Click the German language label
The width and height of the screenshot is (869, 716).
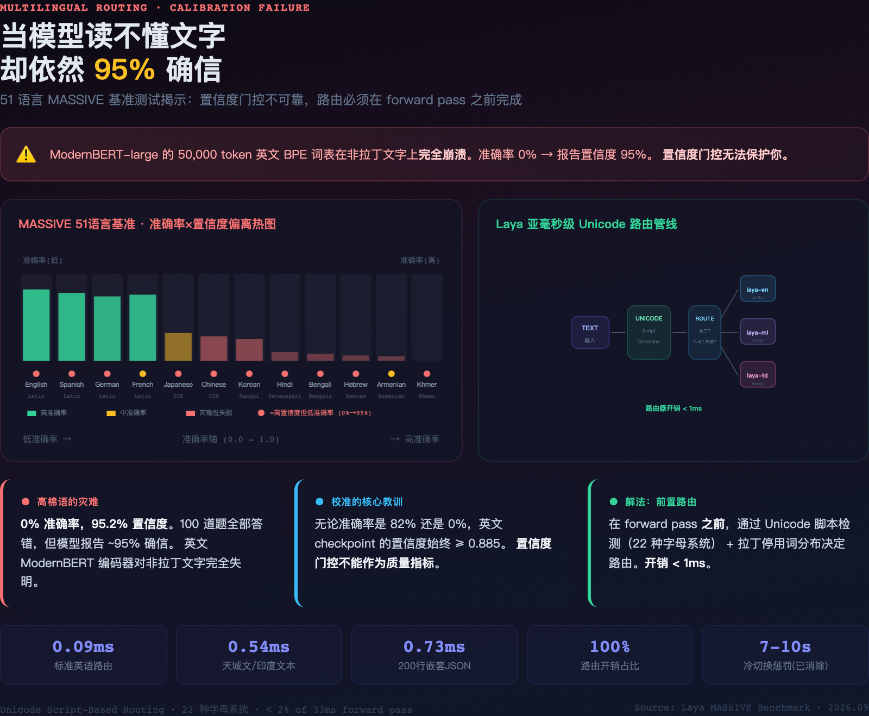tap(107, 384)
